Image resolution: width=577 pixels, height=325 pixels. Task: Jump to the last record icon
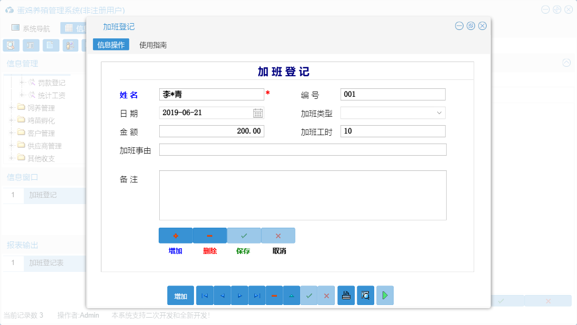point(256,295)
